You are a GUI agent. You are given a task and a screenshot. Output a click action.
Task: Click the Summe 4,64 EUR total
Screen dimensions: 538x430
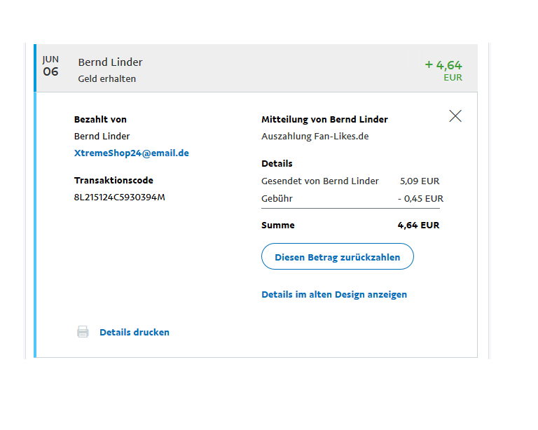point(350,226)
